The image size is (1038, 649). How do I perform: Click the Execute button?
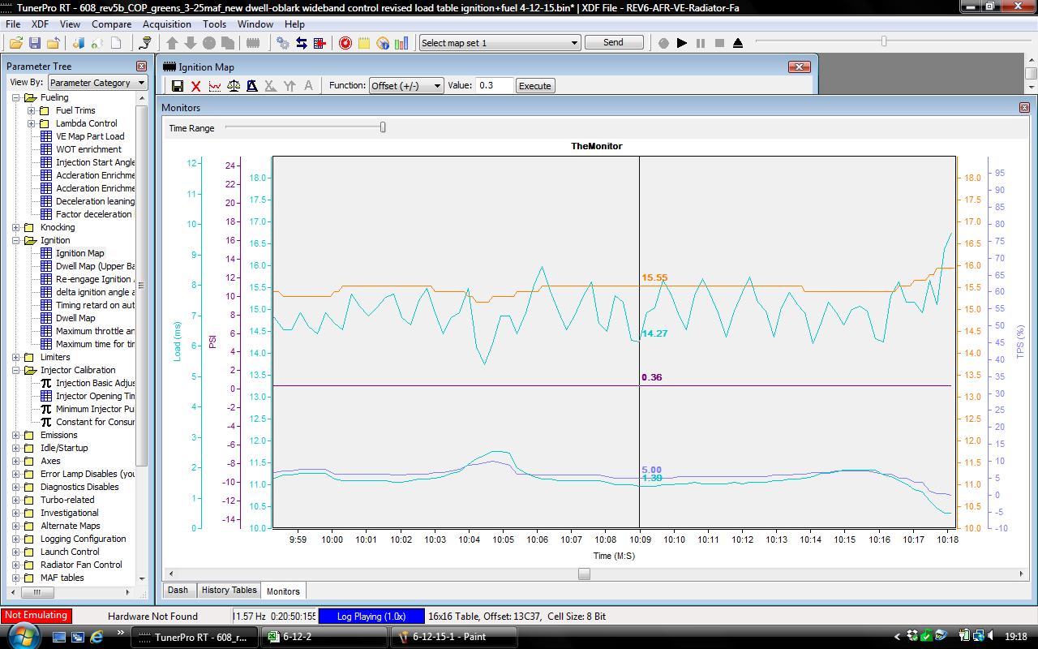(x=535, y=86)
